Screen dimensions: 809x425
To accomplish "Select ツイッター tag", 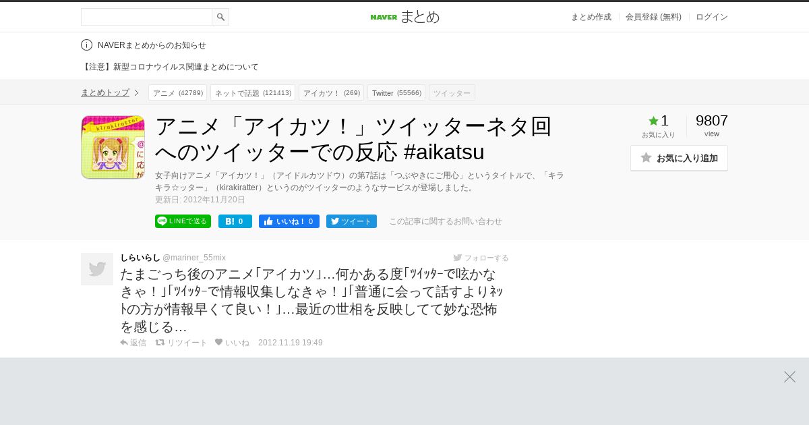I will click(452, 92).
